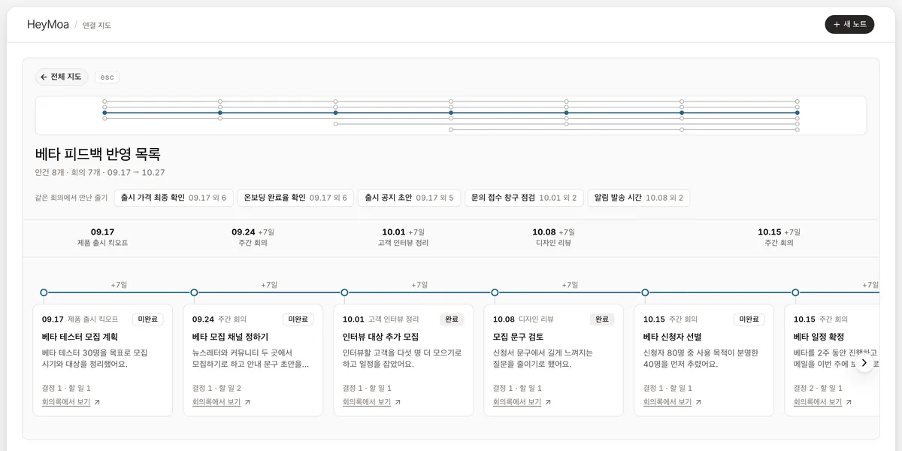Click timeline node above 인터뷰 대상 추가 모집 card
Viewport: 902px width, 451px height.
click(344, 292)
